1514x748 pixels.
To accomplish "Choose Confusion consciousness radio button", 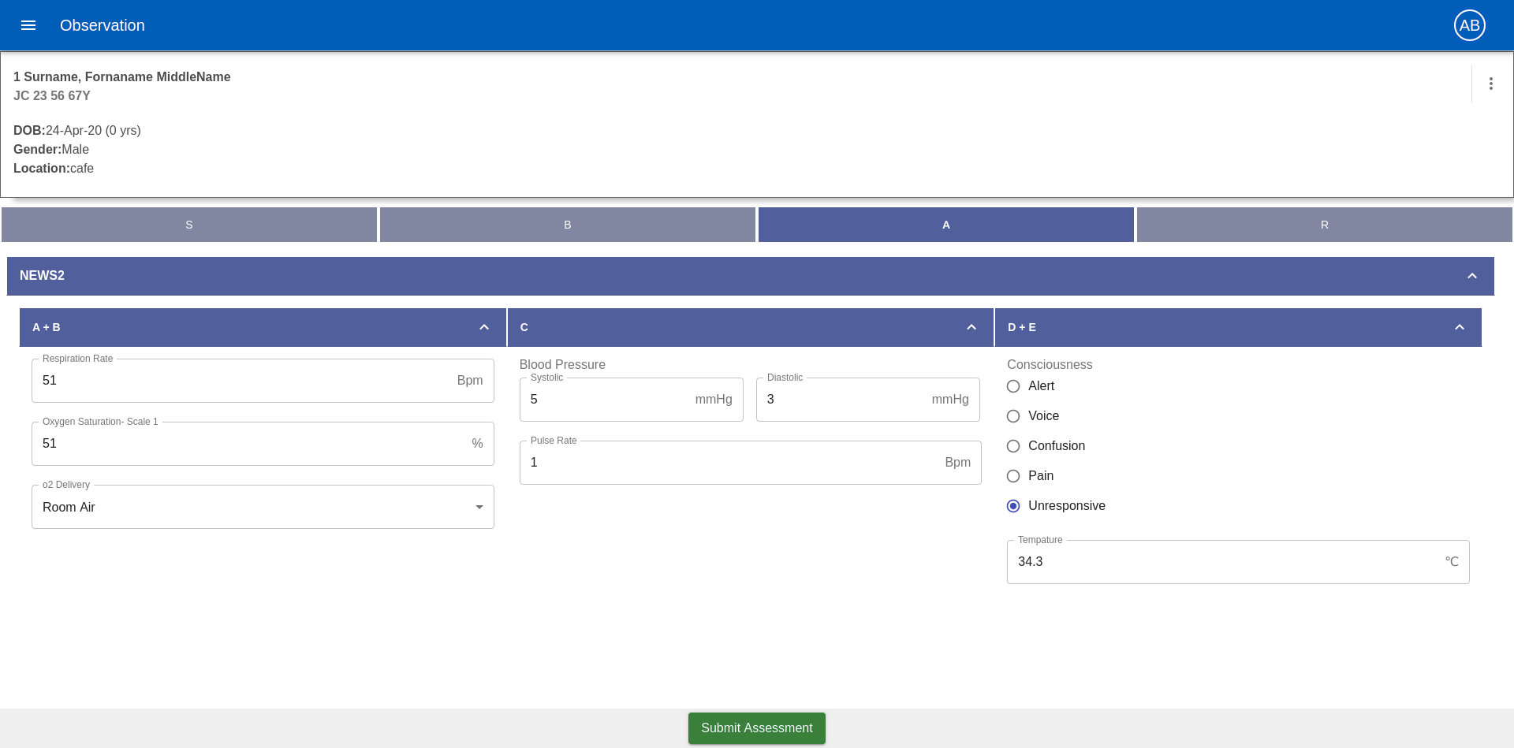I will point(1013,446).
